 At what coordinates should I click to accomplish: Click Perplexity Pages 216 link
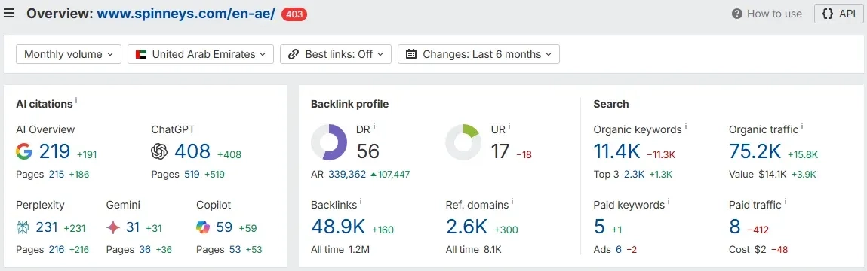click(x=57, y=249)
